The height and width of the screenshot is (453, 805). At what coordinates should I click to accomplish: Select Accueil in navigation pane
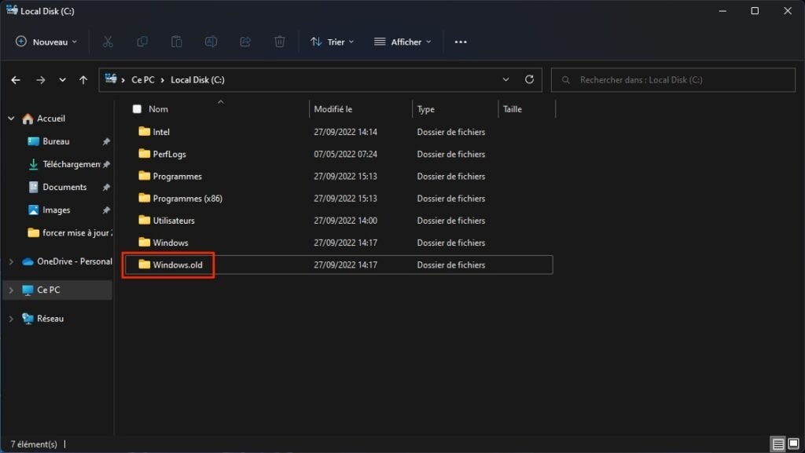click(x=51, y=119)
